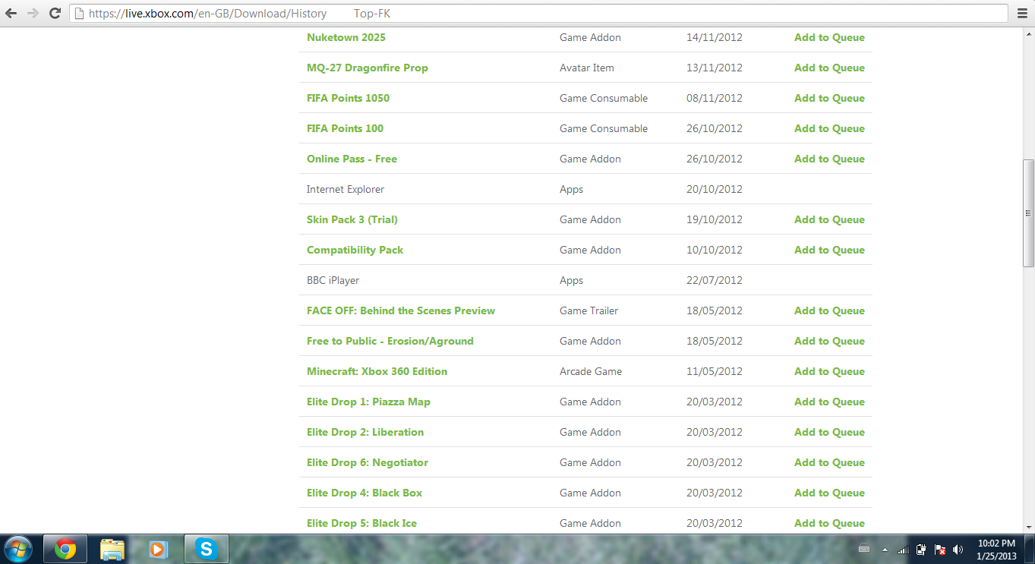Open Minecraft: Xbox 360 Edition link
This screenshot has height=564, width=1035.
pyautogui.click(x=377, y=371)
